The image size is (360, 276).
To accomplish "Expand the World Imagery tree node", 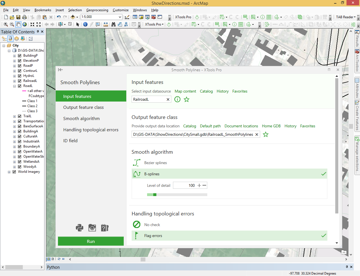I will click(9, 172).
